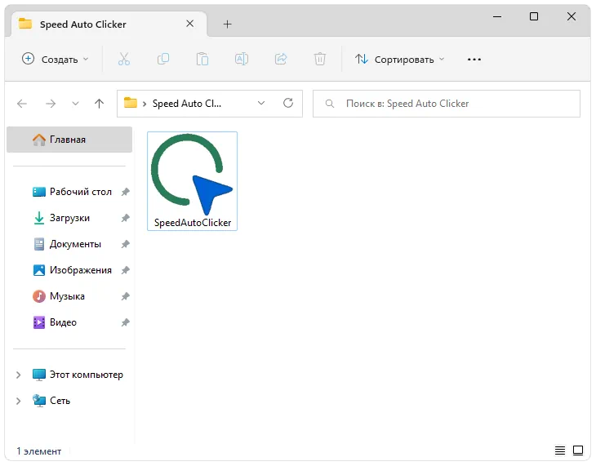Close the Speed Auto Clicker tab
The width and height of the screenshot is (596, 466).
[x=189, y=24]
